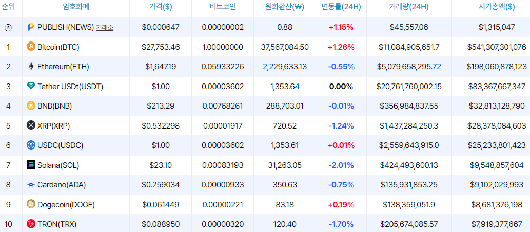Screen dimensions: 530x232
Task: Open the Tether USDt(USDT) coin name
Action: click(x=70, y=87)
